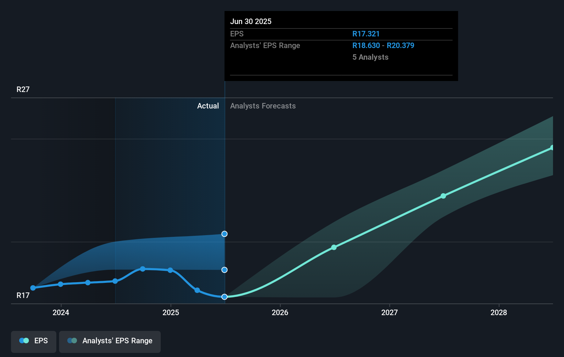Click the R17.321 EPS value in tooltip
The image size is (564, 357).
(366, 34)
